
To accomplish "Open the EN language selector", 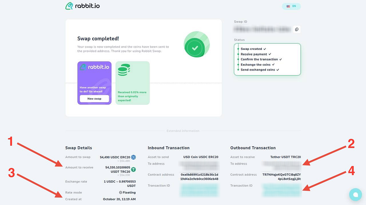I will tap(291, 6).
